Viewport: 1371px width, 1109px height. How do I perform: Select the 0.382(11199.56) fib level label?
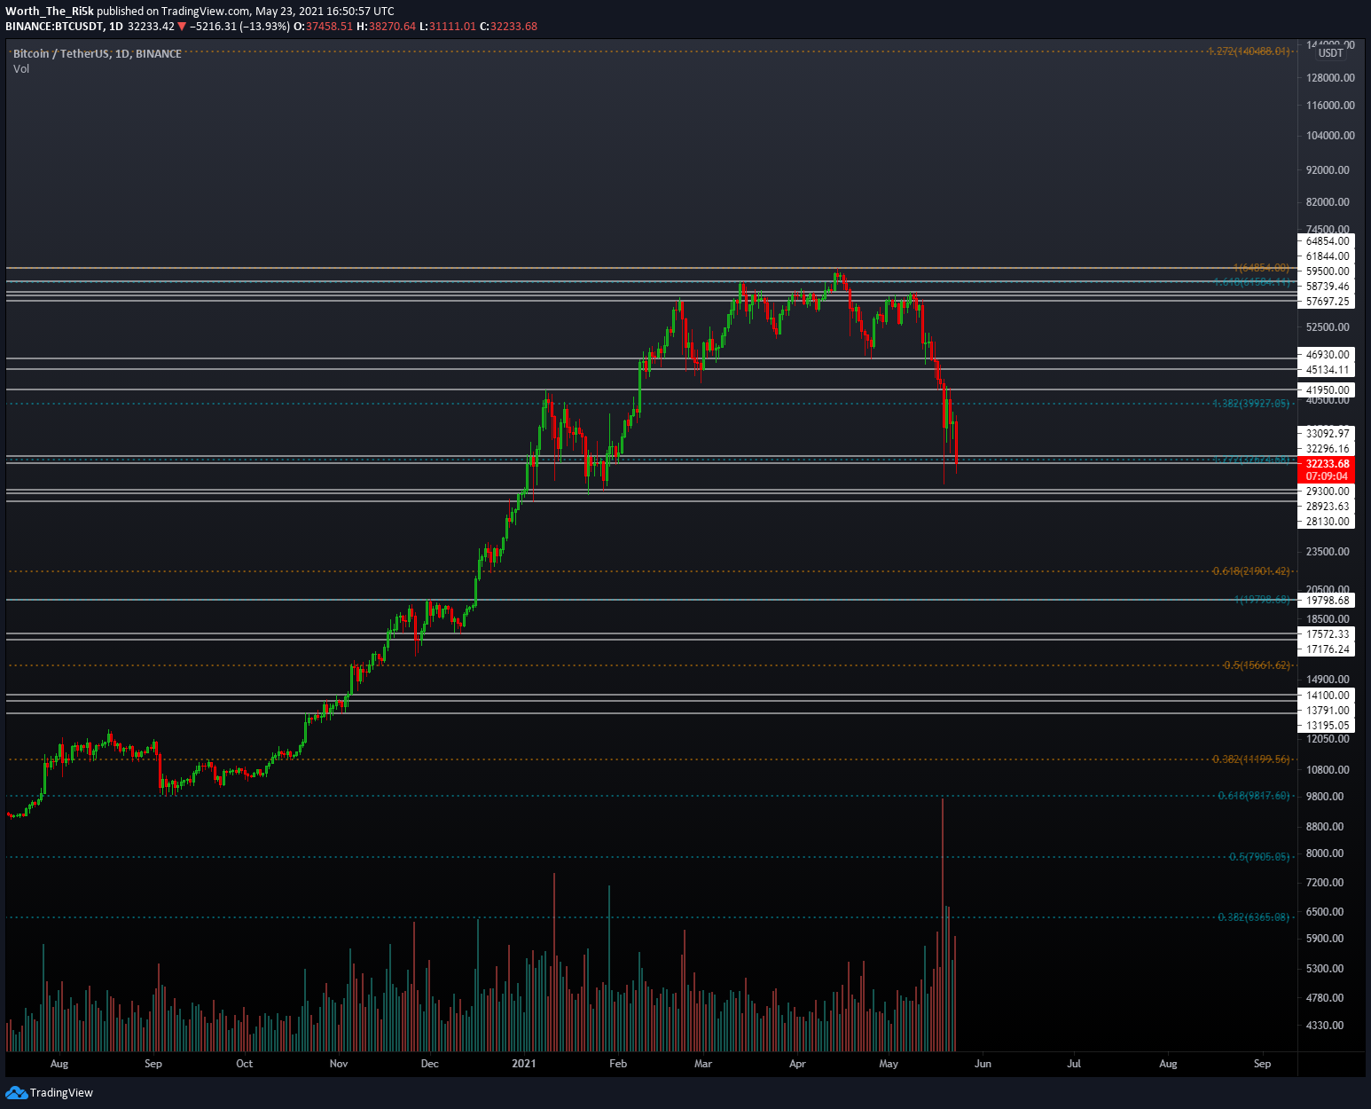(x=1251, y=759)
